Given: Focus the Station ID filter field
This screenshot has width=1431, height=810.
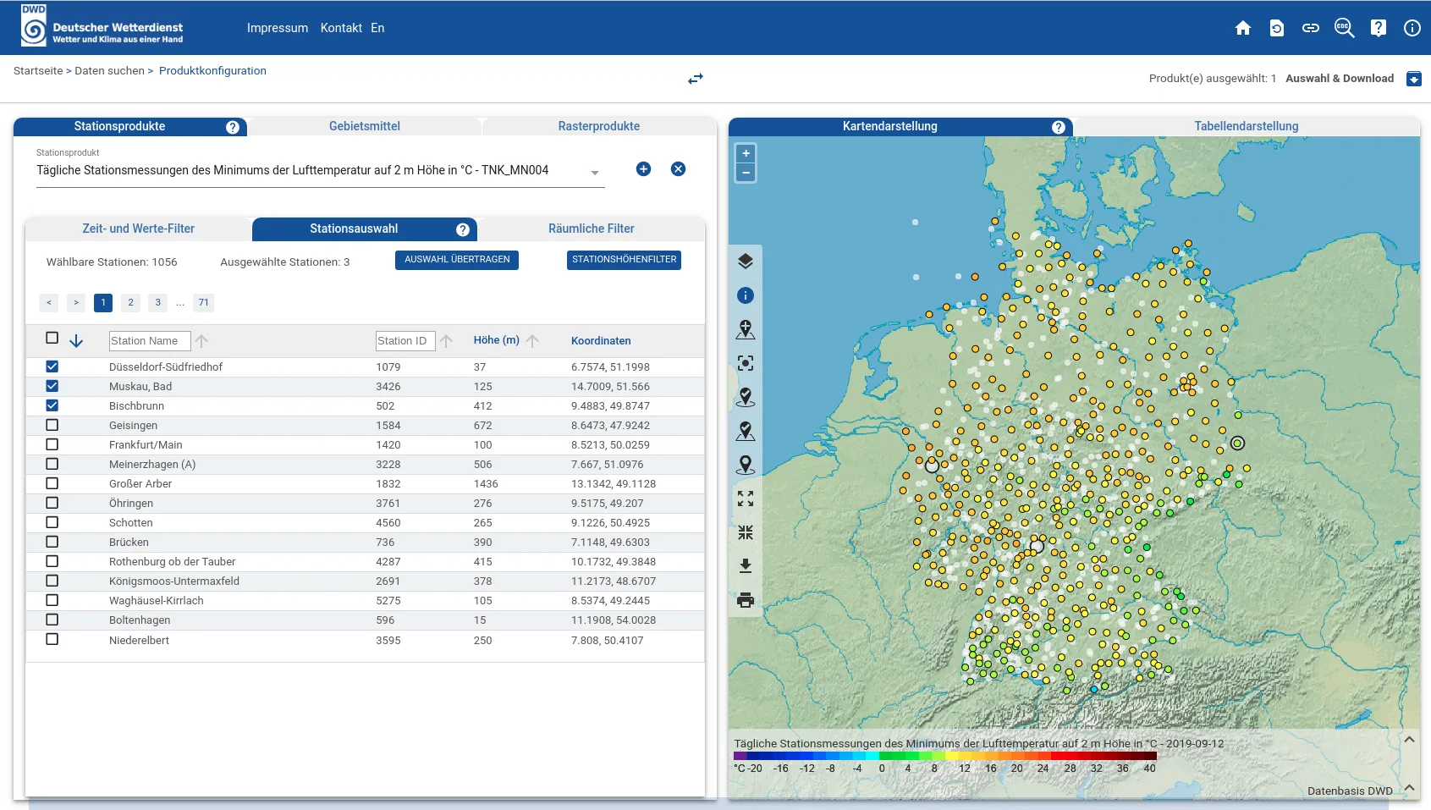Looking at the screenshot, I should [405, 341].
